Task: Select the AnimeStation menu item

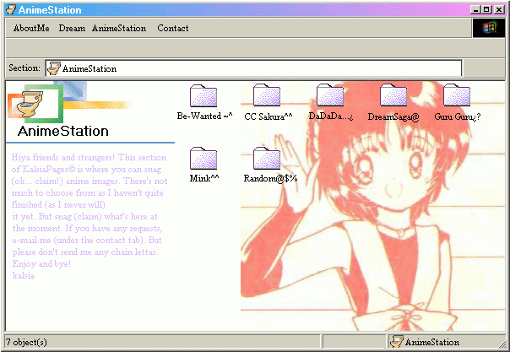Action: (x=119, y=28)
